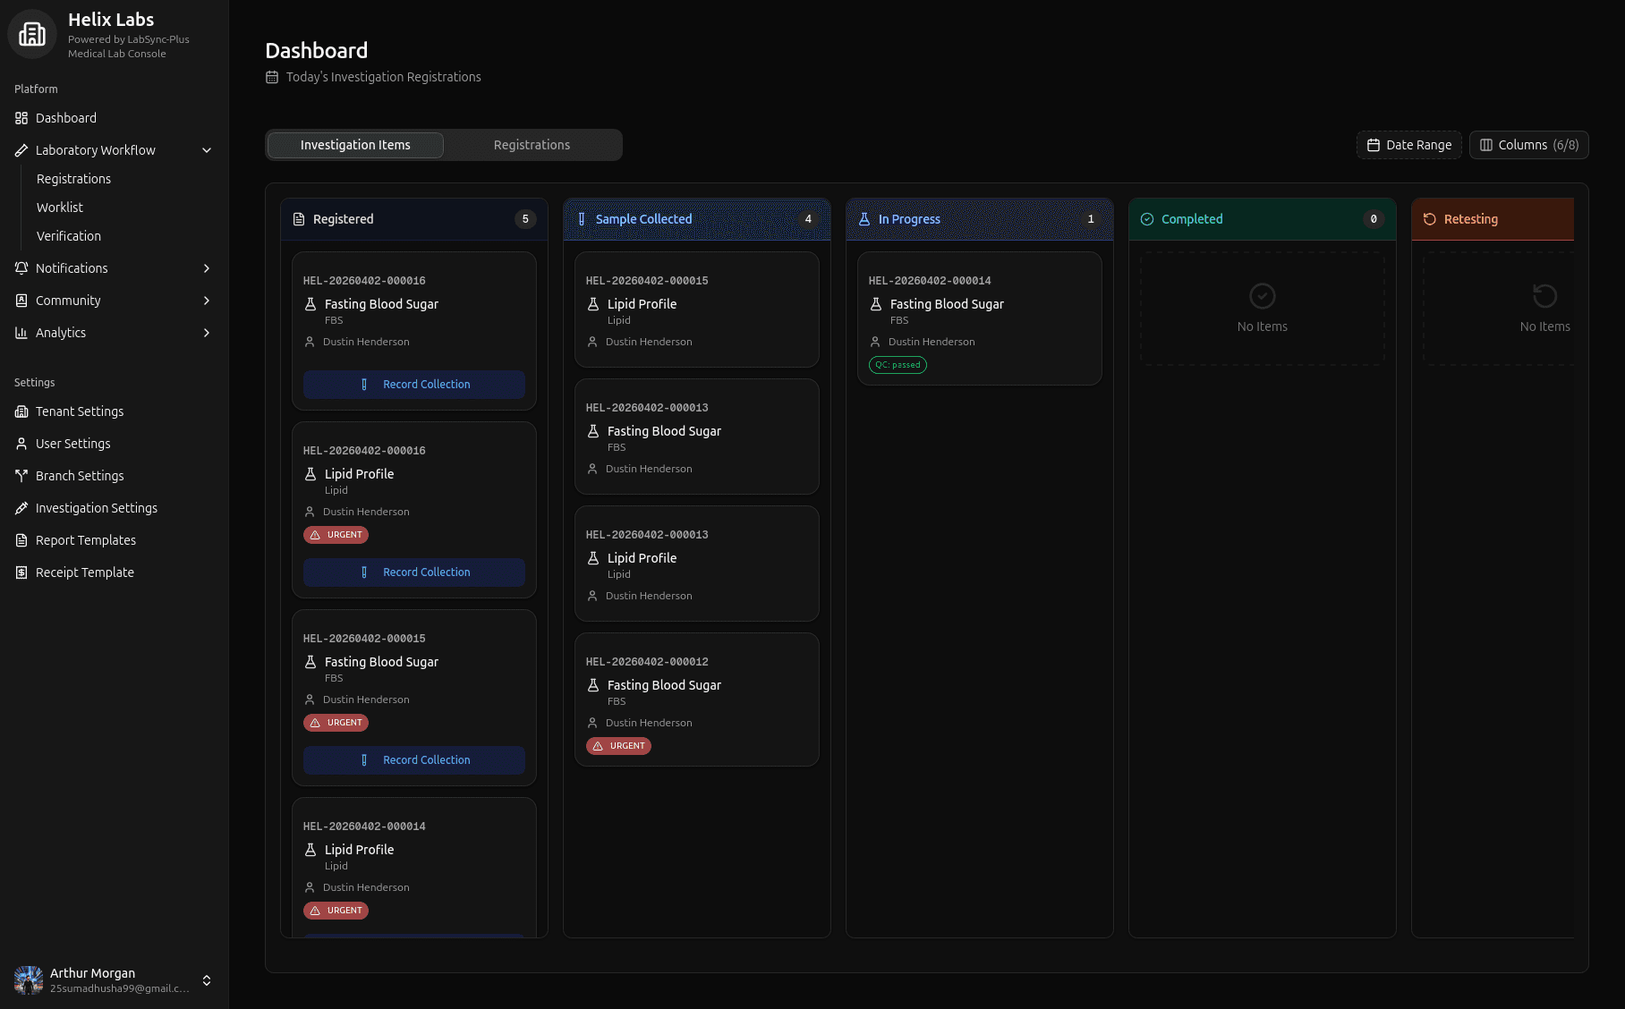Open Tenant Settings page
This screenshot has width=1625, height=1009.
pyautogui.click(x=115, y=411)
